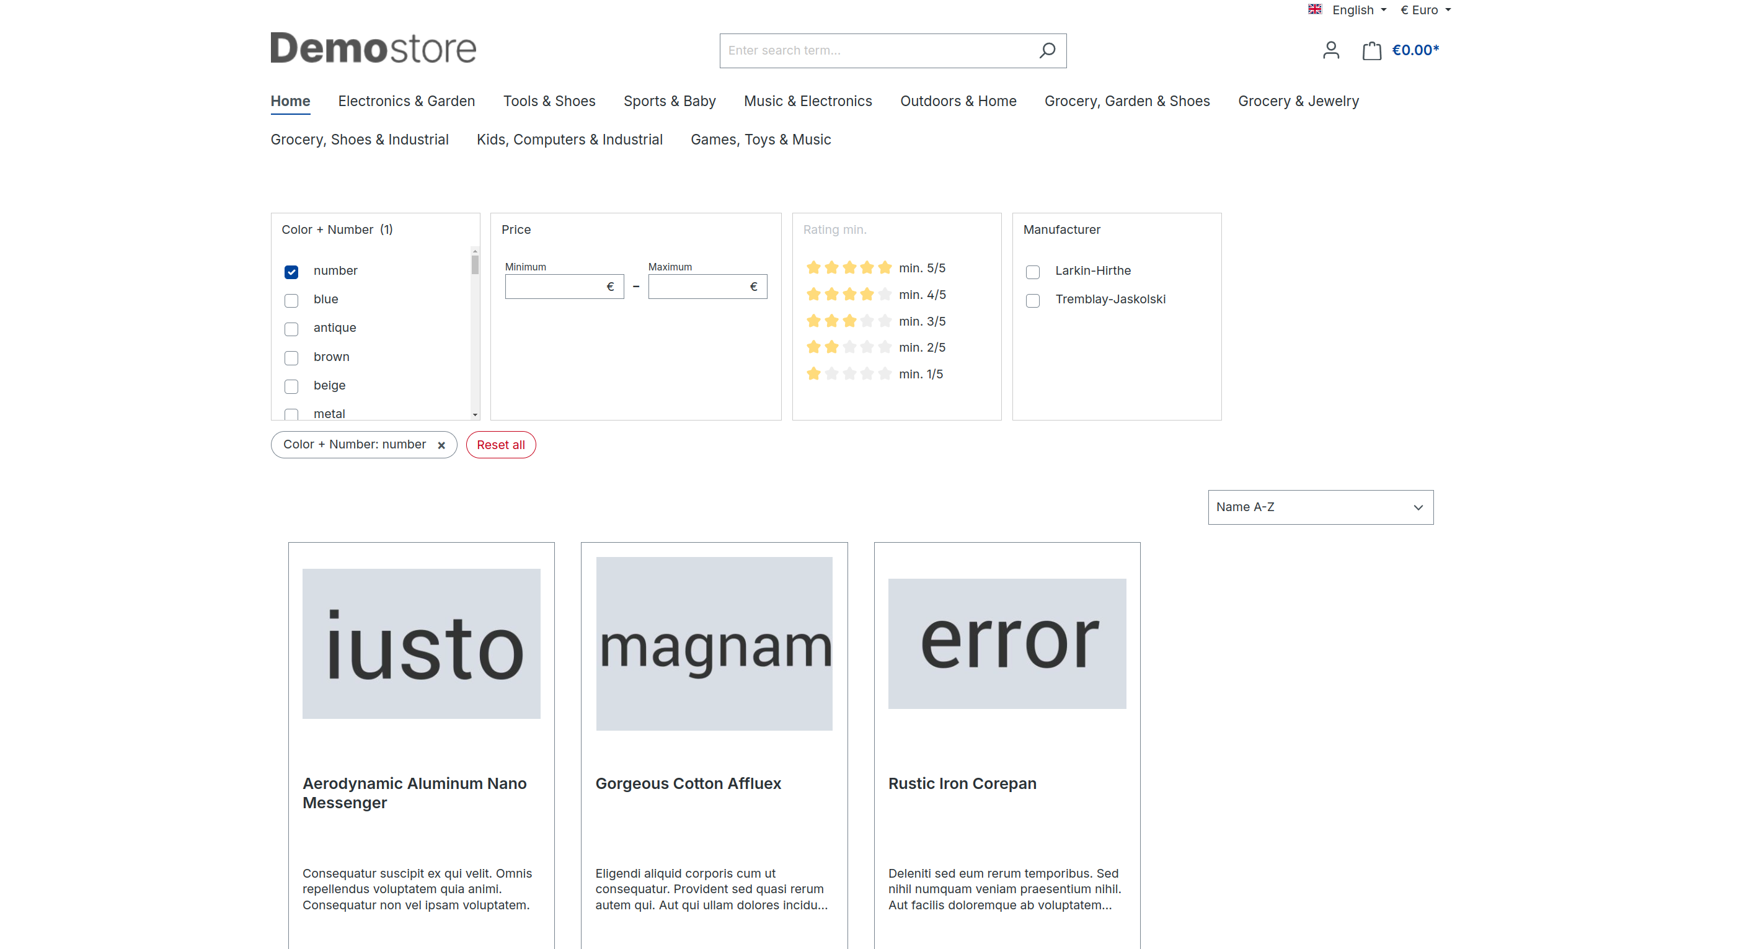Click the 'error' product thumbnail
1739x949 pixels.
pos(1007,644)
